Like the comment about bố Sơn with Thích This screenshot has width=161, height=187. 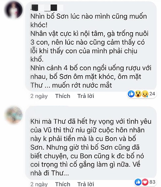click(x=63, y=96)
